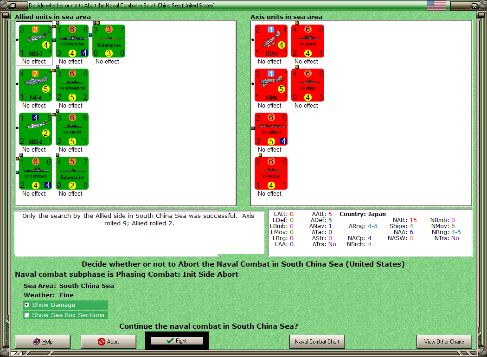Screen dimensions: 487x357
Task: Enable the Show Damage option
Action: point(65,305)
